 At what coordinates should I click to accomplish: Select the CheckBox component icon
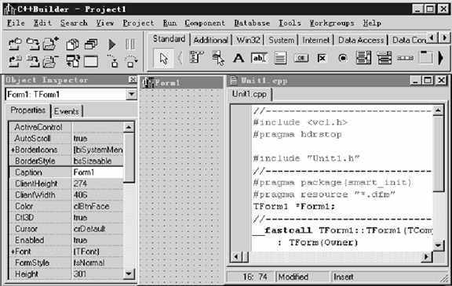point(322,59)
